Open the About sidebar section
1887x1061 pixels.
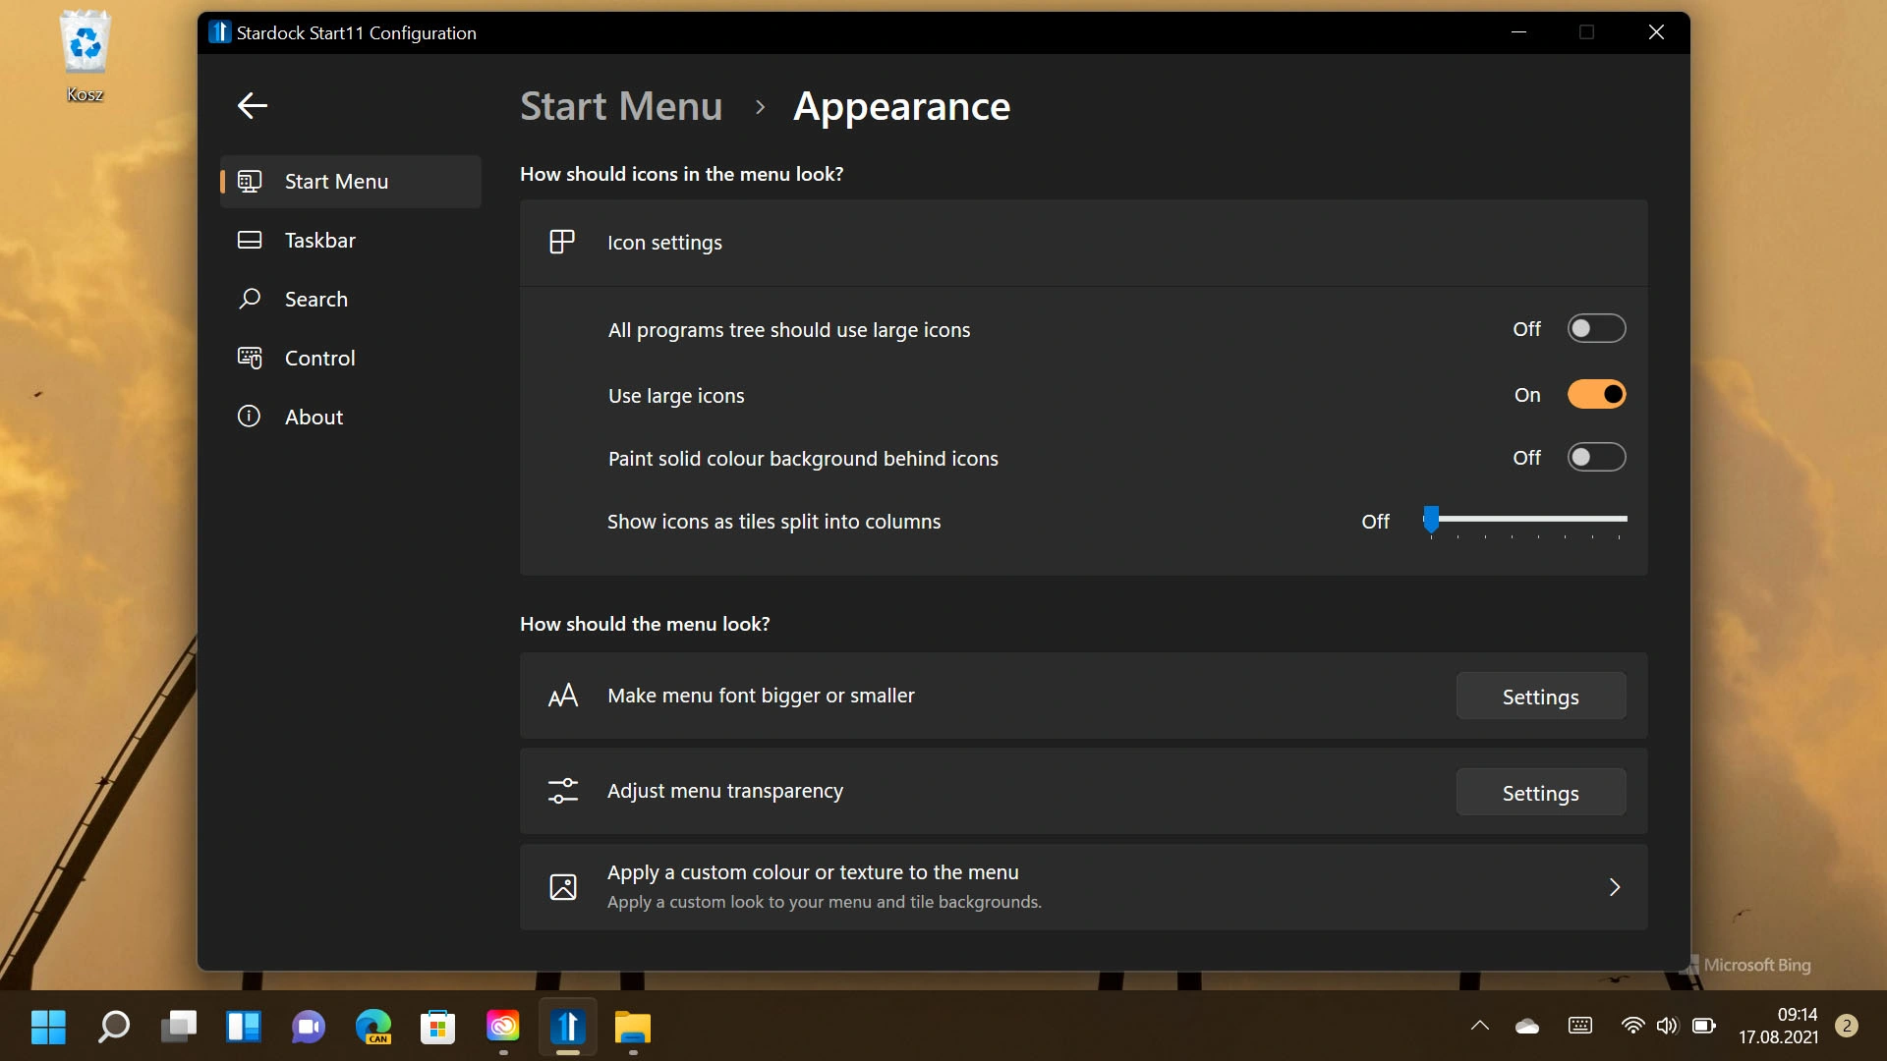351,418
